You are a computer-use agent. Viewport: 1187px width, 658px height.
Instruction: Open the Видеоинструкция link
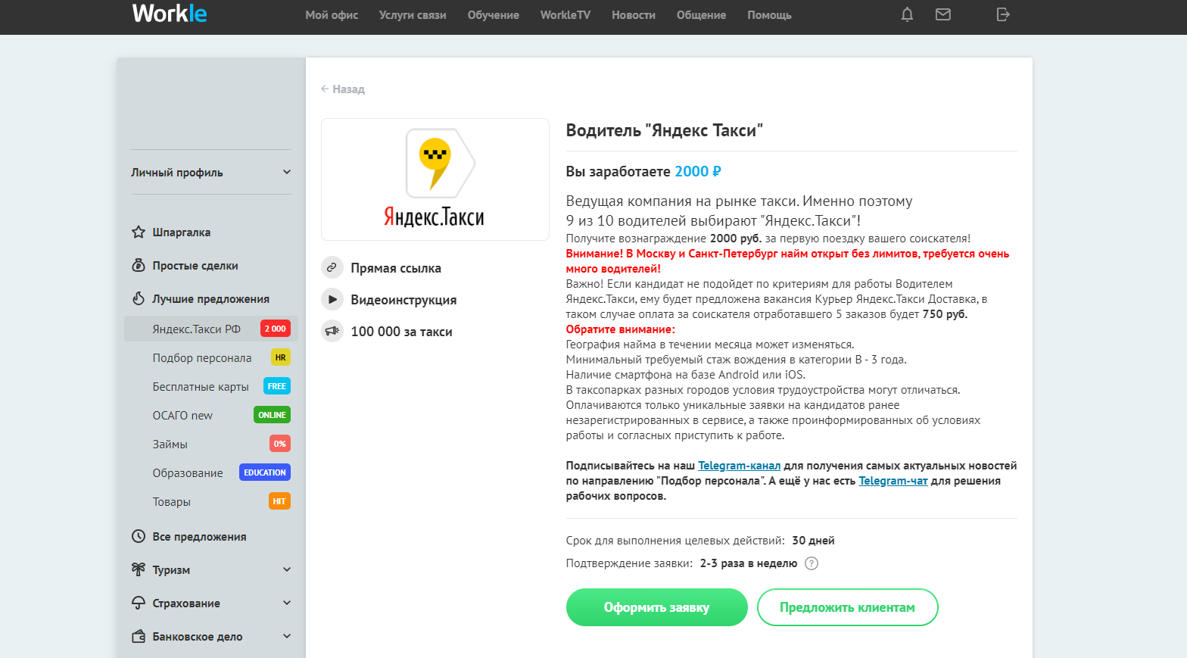(403, 300)
